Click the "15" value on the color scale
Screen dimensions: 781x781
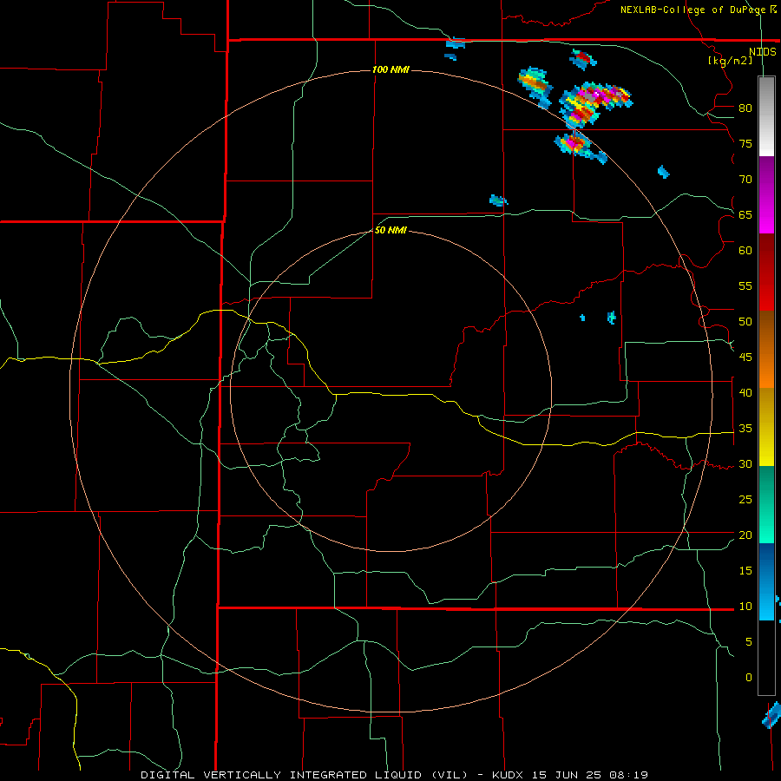[745, 570]
